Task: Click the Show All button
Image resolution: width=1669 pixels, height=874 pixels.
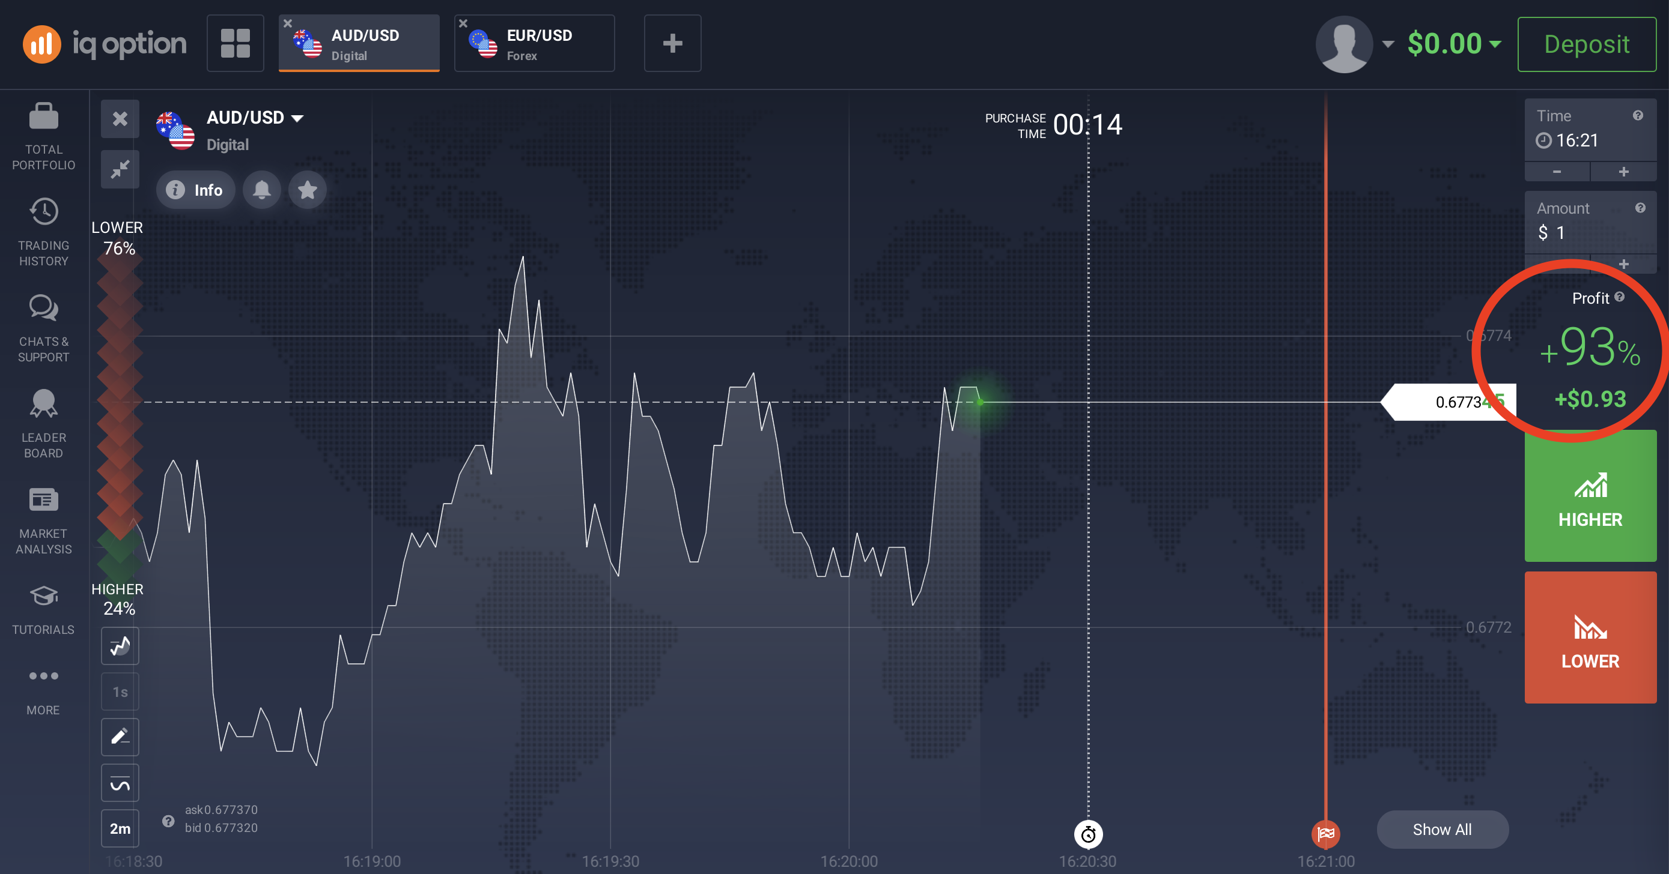Action: pos(1443,830)
